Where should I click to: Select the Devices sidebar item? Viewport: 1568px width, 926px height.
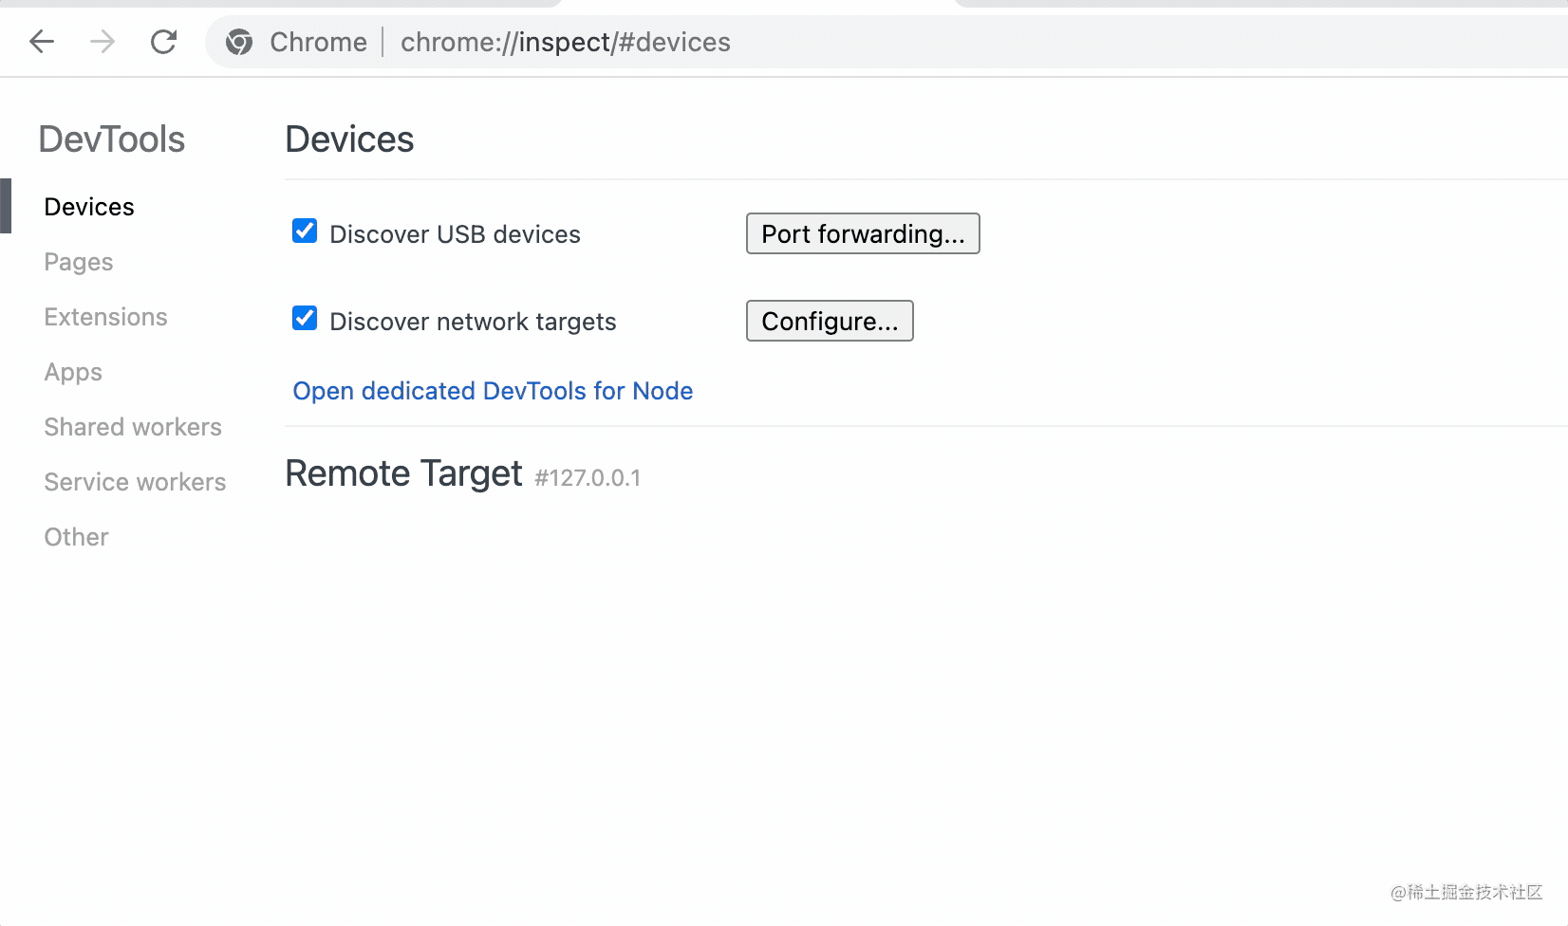[x=89, y=207]
